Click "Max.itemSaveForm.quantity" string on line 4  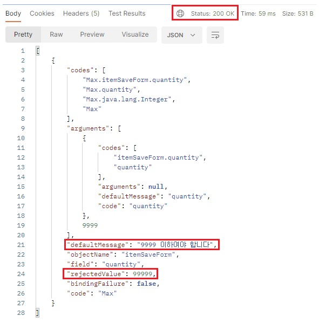[134, 80]
